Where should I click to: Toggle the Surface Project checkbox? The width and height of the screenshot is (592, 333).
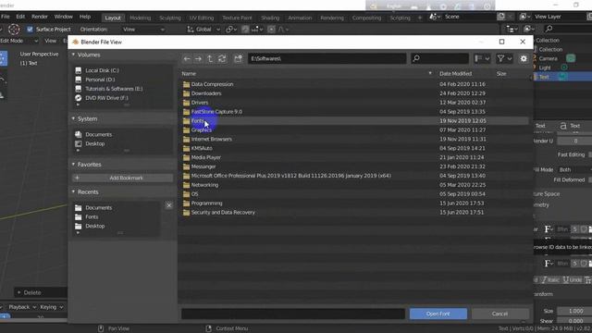30,29
